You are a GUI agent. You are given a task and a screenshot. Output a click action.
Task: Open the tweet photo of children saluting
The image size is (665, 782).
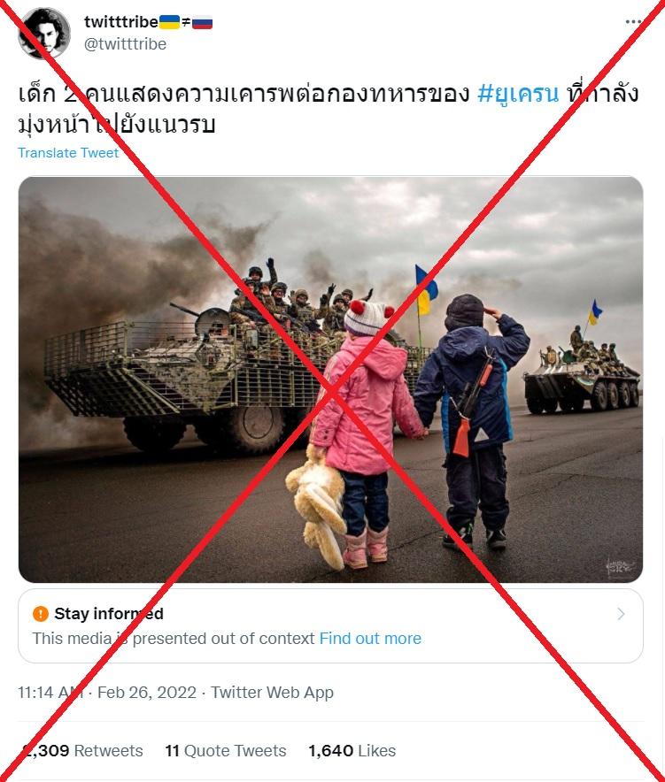[x=330, y=379]
